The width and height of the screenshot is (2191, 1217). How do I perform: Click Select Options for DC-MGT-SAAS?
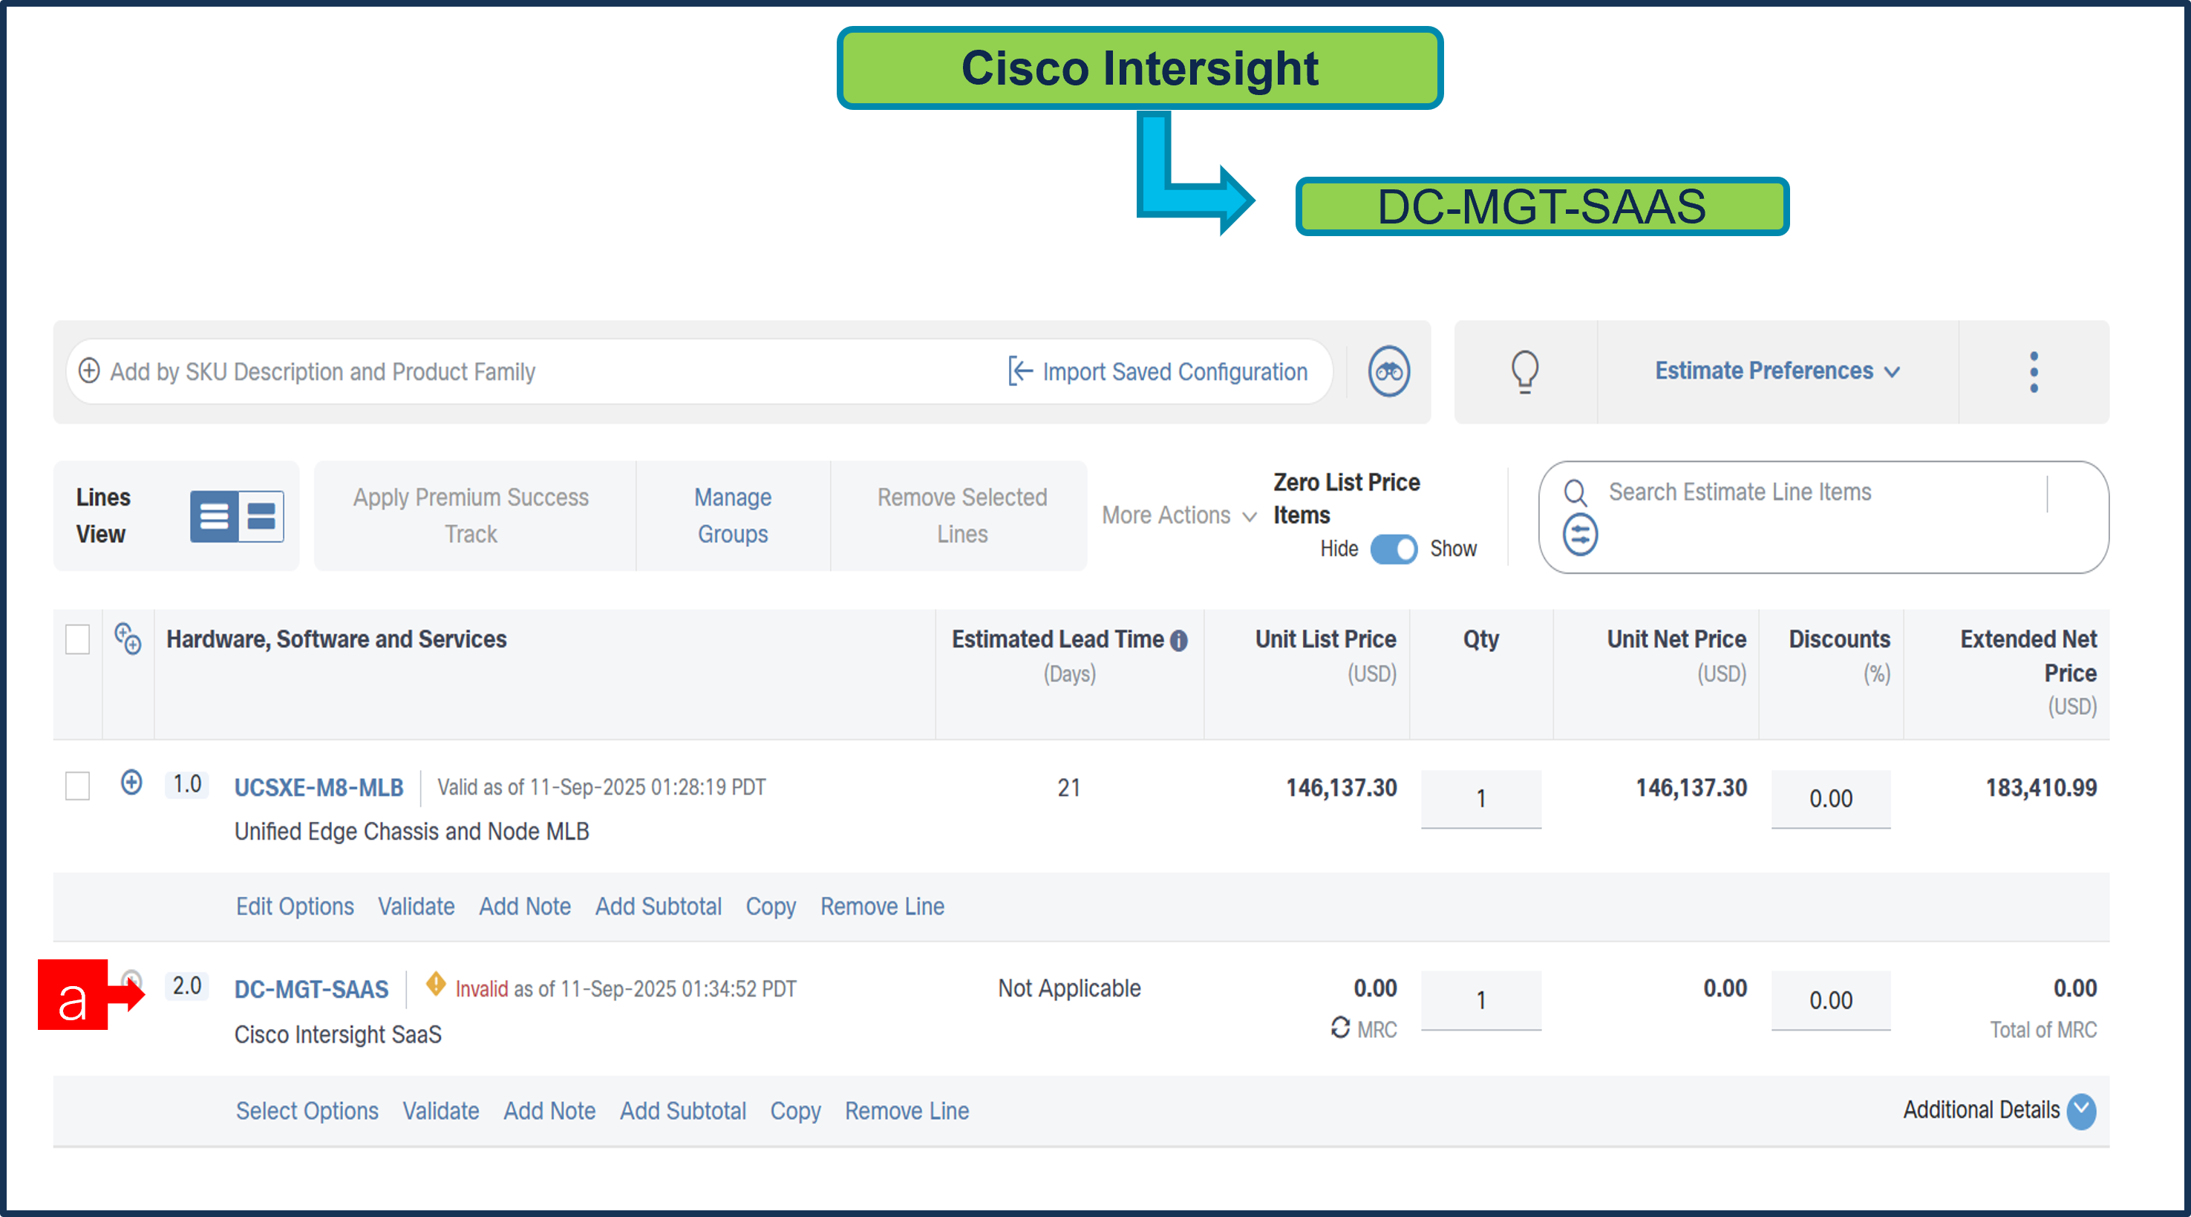pos(307,1111)
